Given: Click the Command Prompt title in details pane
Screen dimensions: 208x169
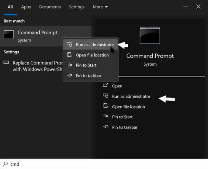Looking at the screenshot, I should click(150, 56).
